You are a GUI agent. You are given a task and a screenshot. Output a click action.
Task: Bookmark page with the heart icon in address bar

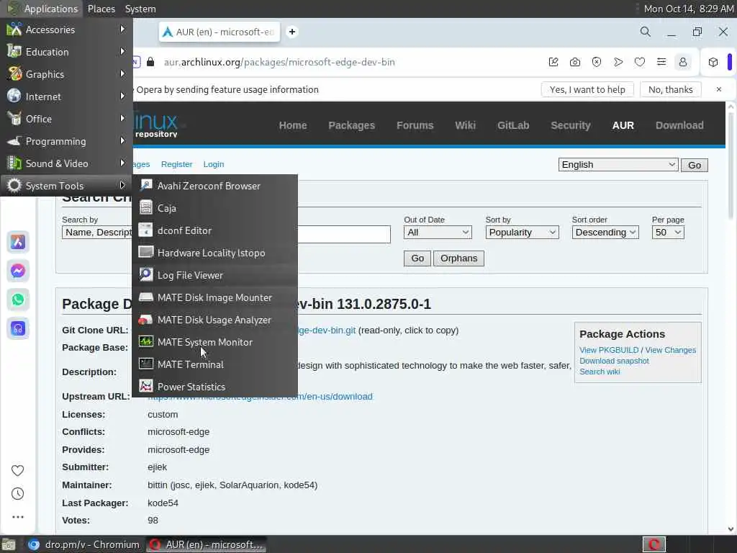point(640,62)
